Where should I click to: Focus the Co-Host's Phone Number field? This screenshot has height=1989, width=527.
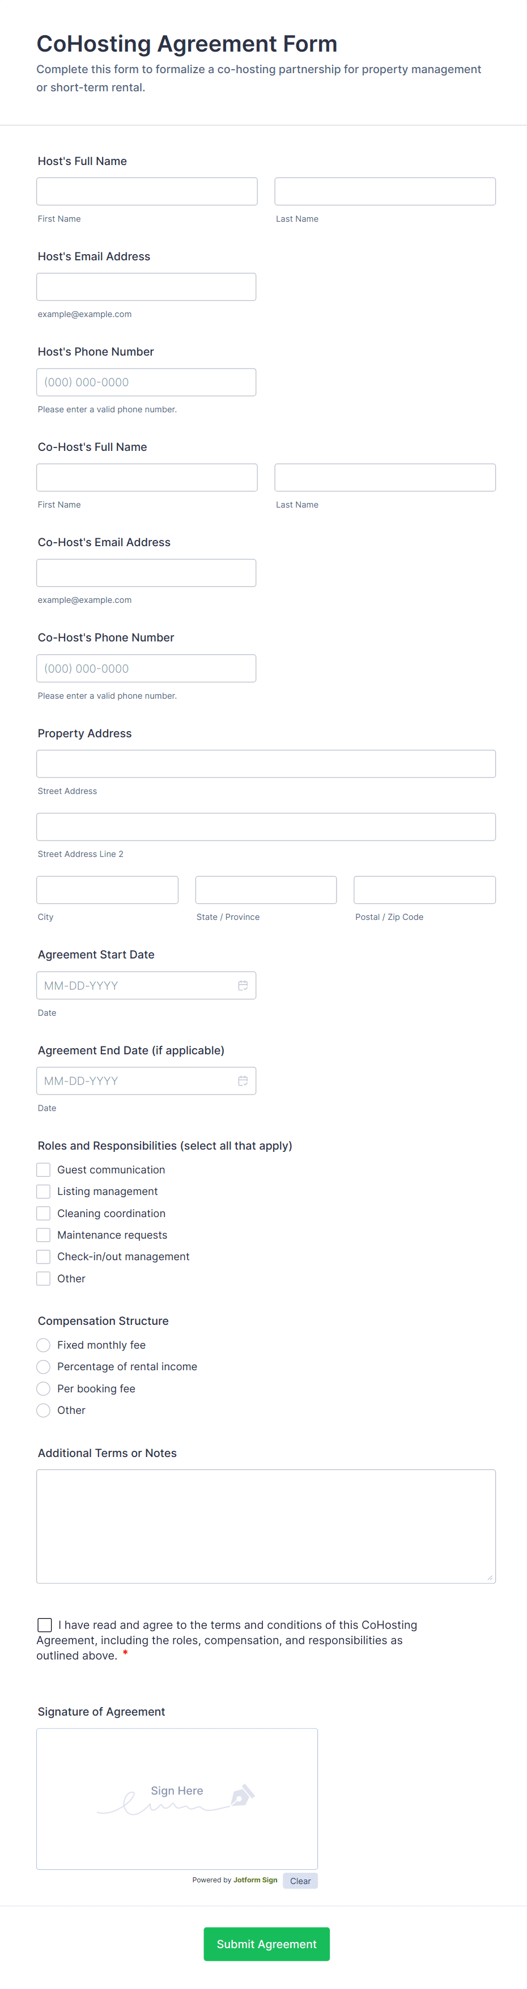[146, 669]
